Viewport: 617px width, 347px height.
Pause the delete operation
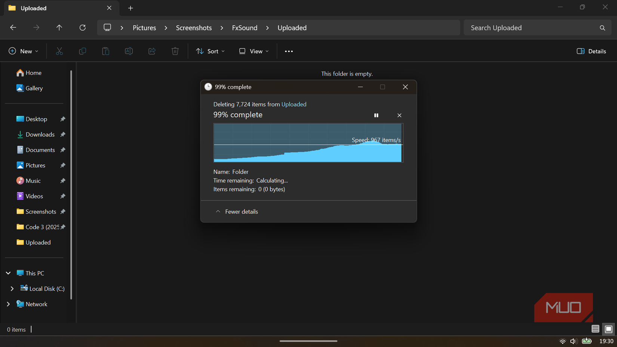click(x=376, y=115)
